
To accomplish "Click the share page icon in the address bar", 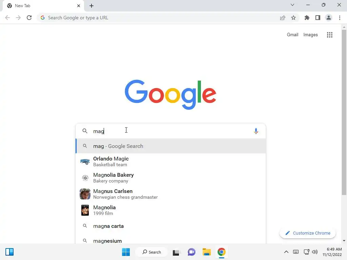I will (x=283, y=18).
